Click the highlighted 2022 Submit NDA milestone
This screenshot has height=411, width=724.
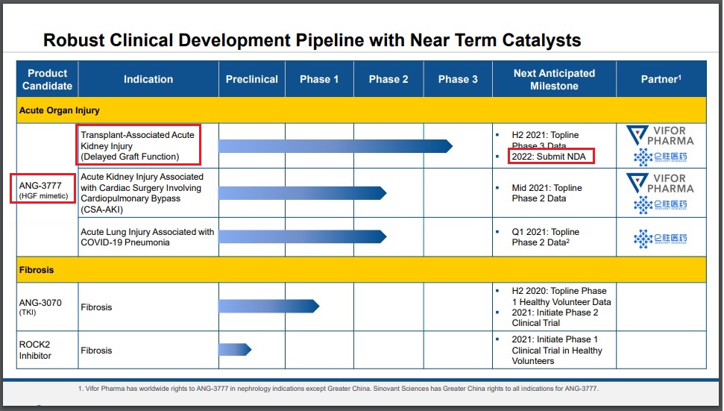551,156
